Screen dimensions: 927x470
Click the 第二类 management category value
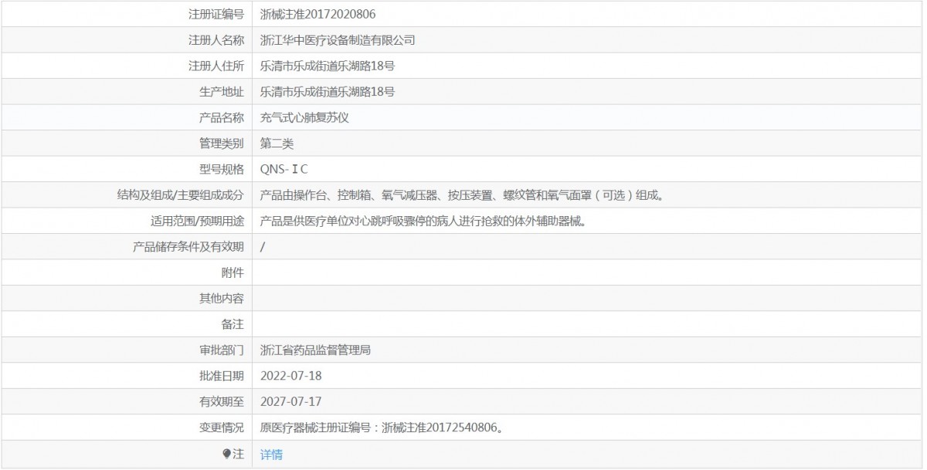[x=277, y=144]
